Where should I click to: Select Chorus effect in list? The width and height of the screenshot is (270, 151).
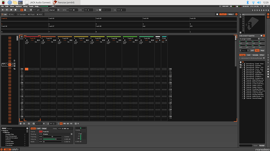click(x=8, y=140)
